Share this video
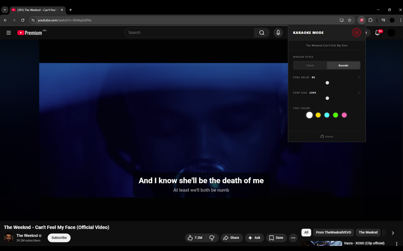This screenshot has width=403, height=251. 231,238
